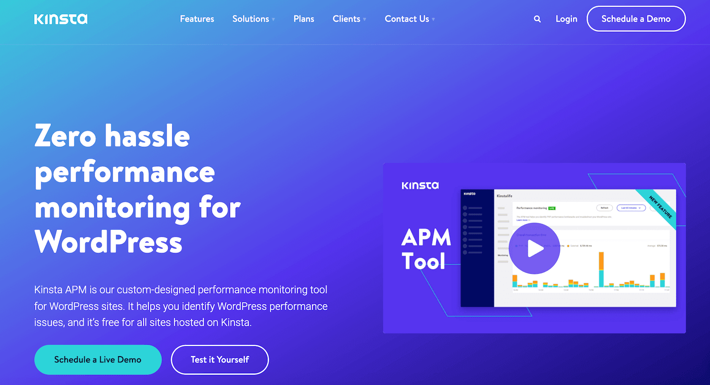Click the Schedule a Live Demo button
This screenshot has width=710, height=385.
pos(98,359)
